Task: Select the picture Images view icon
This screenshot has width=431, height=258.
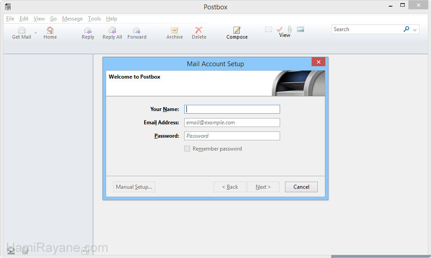Action: pos(301,29)
